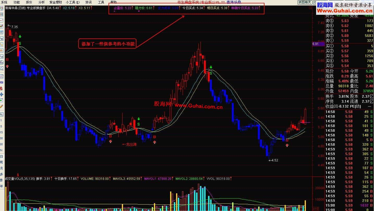Open the f(x) formula icon

click(x=1, y=62)
